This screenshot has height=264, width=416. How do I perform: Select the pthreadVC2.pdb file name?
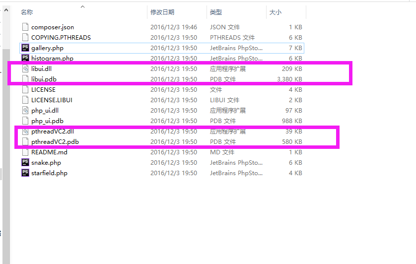pos(55,142)
